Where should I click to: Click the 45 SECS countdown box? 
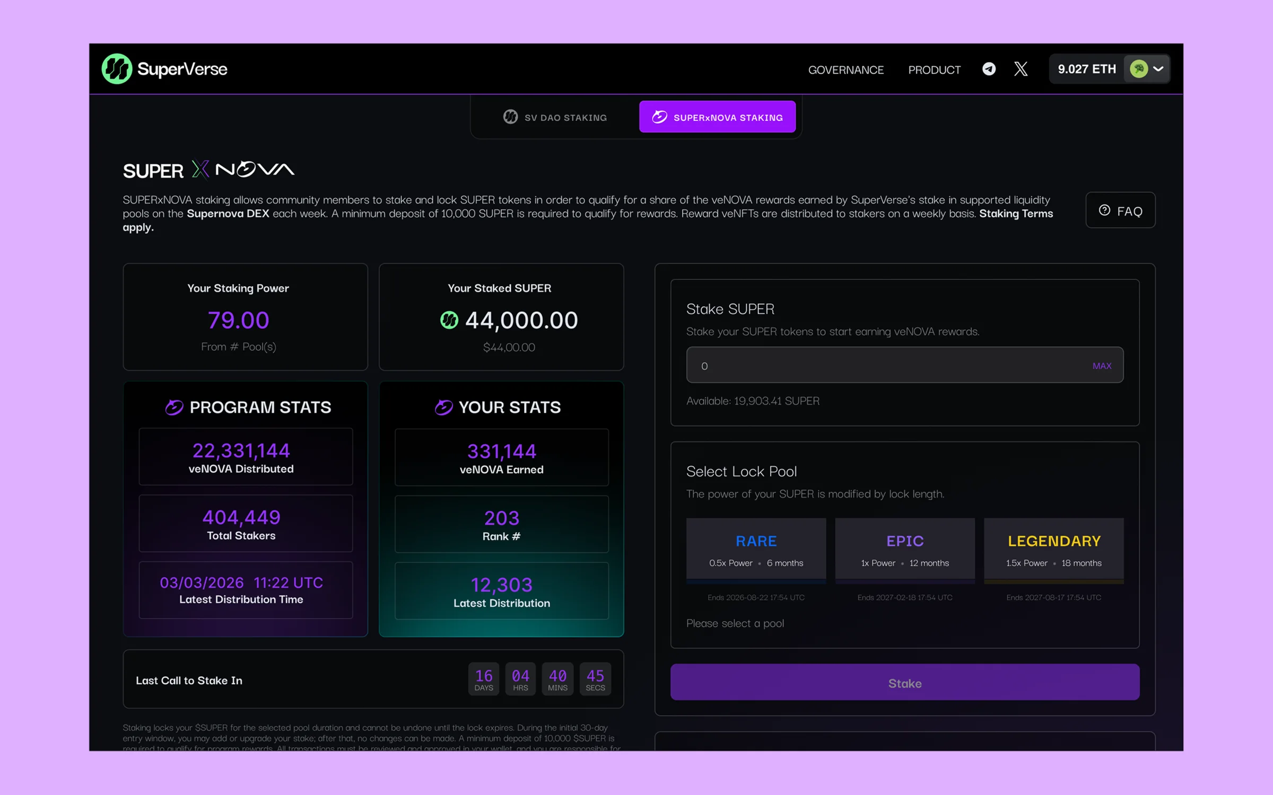click(595, 679)
